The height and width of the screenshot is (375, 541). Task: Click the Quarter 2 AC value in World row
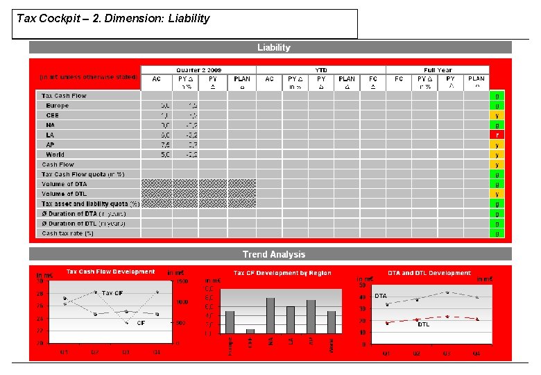165,154
